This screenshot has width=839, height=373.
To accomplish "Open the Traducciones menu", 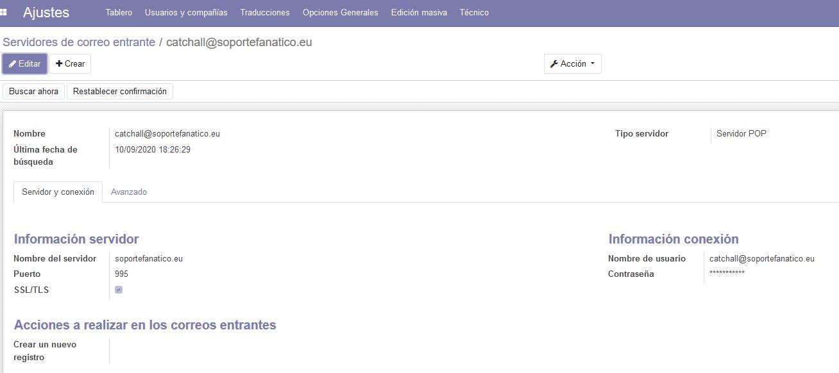I will click(265, 12).
